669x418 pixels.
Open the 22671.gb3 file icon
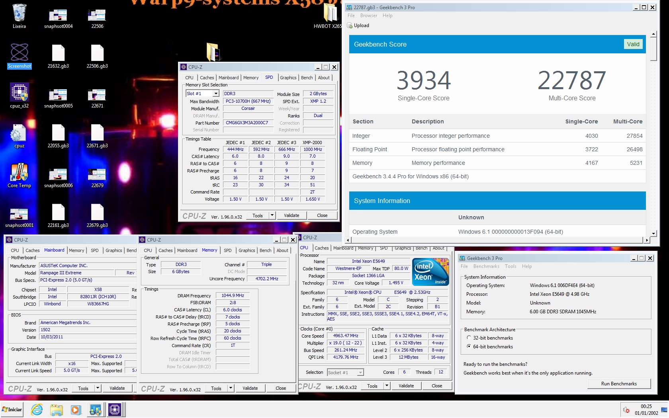point(97,135)
